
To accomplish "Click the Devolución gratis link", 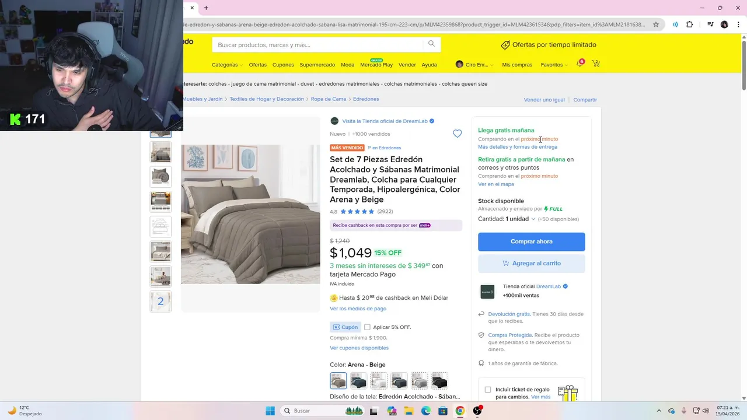I will 509,314.
